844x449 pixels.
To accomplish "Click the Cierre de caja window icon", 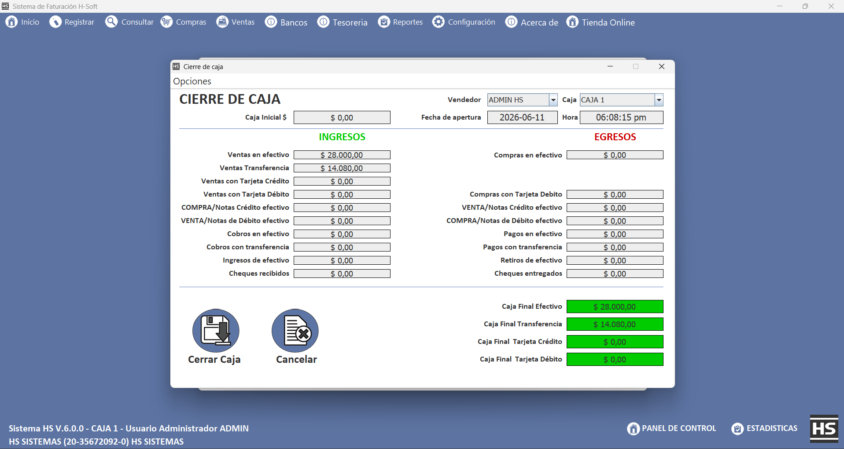I will [176, 66].
